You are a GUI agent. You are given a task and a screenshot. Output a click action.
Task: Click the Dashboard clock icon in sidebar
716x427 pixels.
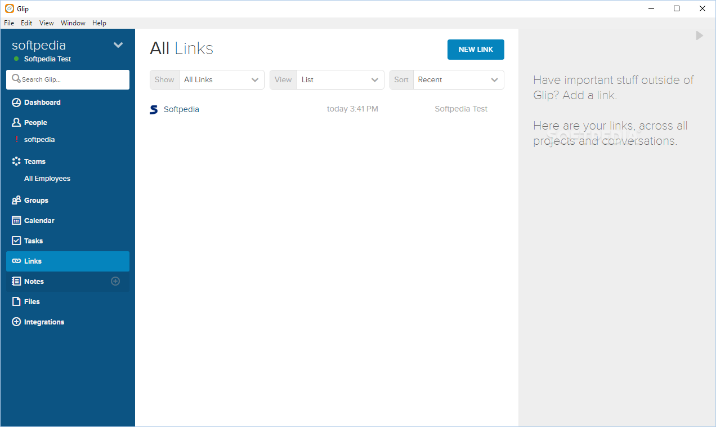pyautogui.click(x=16, y=103)
